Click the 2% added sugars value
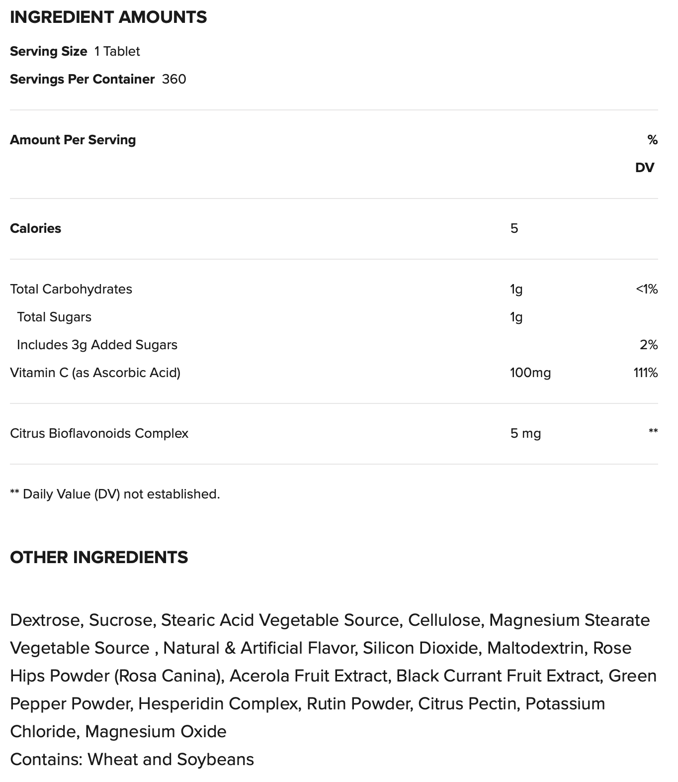The height and width of the screenshot is (782, 678). (x=649, y=345)
